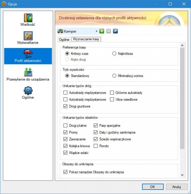The image size is (191, 194).
Task: Maximize the Opcje window
Action: click(170, 4)
